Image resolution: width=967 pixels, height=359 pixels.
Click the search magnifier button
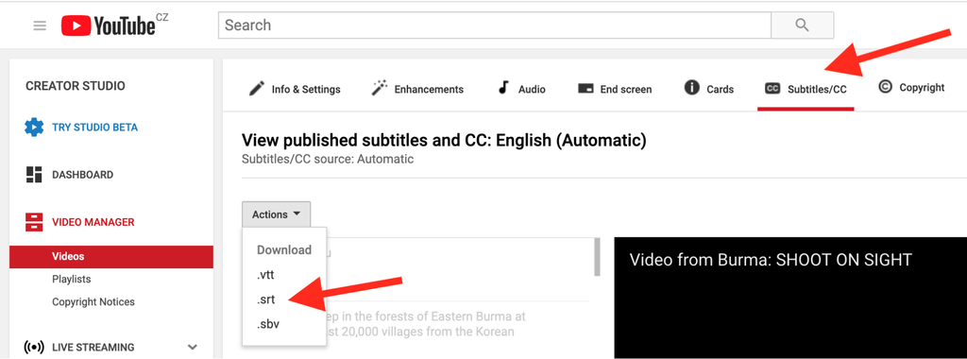pyautogui.click(x=802, y=26)
